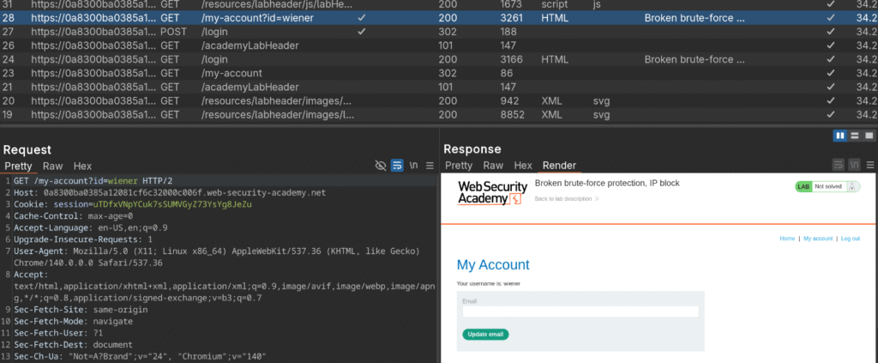Click disabled word wrap icon in Response panel
The image size is (878, 363).
coord(838,166)
